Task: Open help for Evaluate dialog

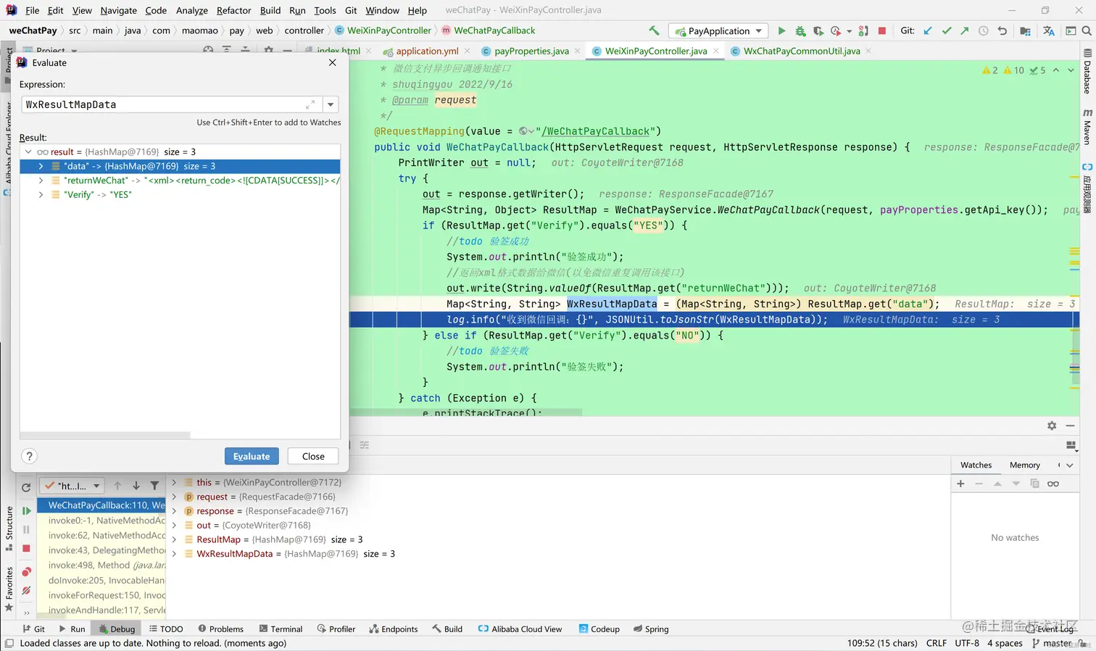Action: [29, 456]
